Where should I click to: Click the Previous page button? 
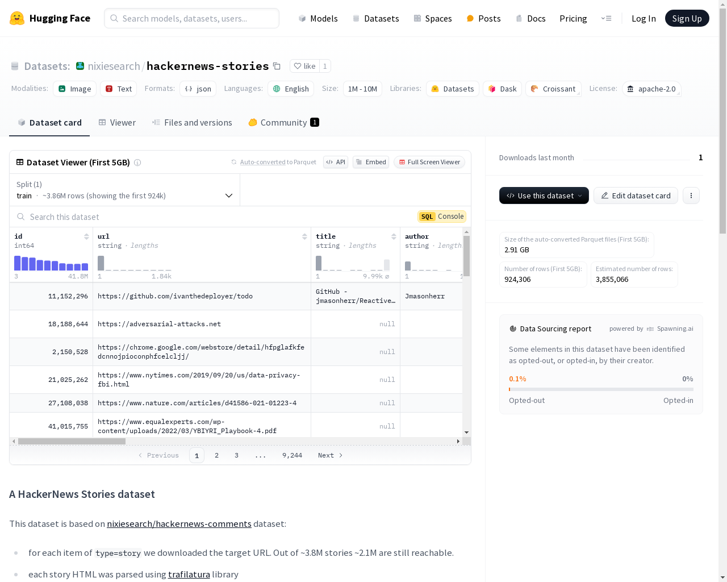point(158,455)
